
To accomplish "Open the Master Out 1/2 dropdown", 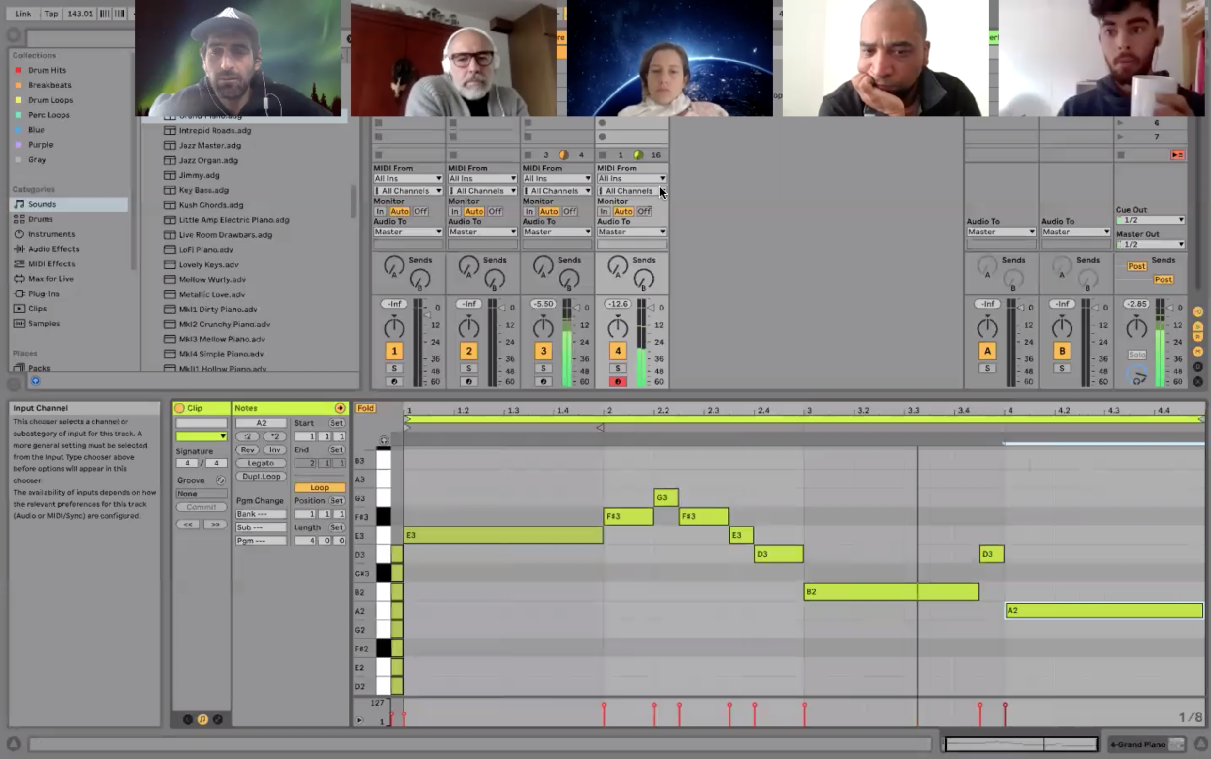I will click(x=1150, y=245).
